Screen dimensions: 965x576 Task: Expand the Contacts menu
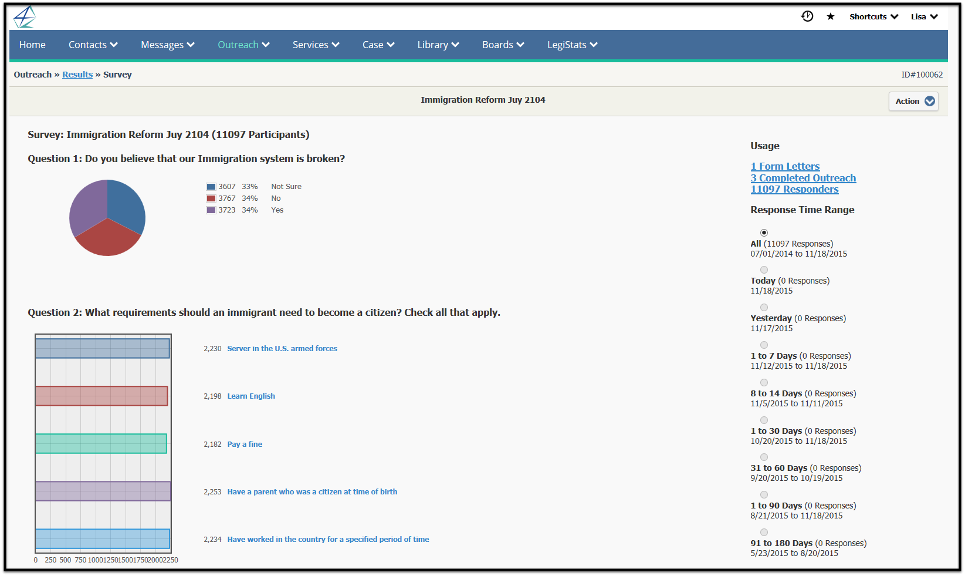[93, 45]
